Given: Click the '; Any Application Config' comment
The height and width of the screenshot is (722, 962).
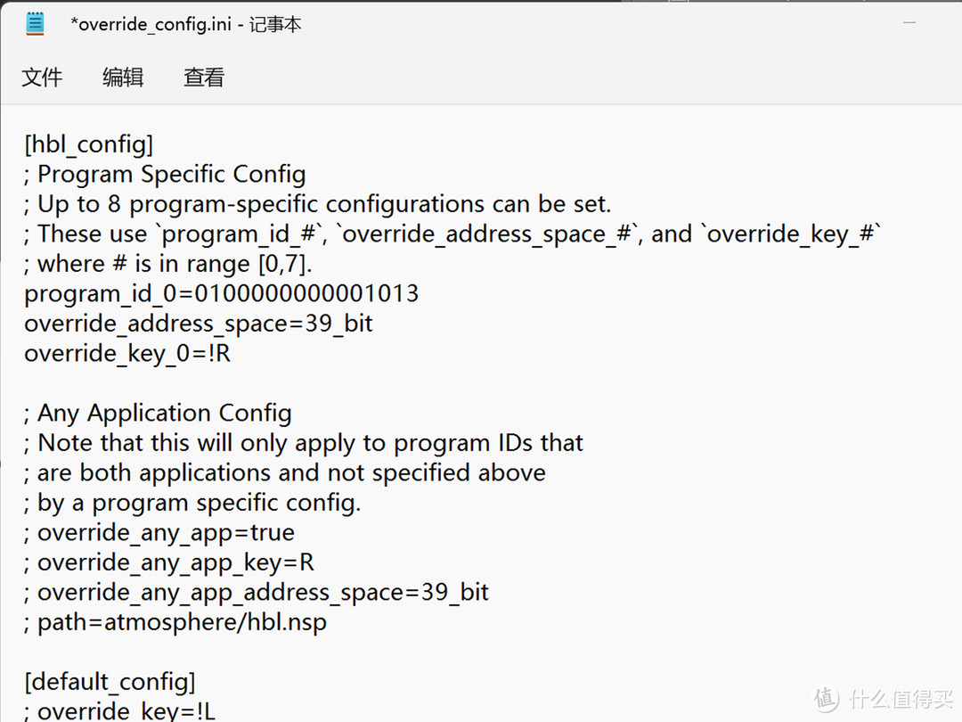Looking at the screenshot, I should coord(159,414).
